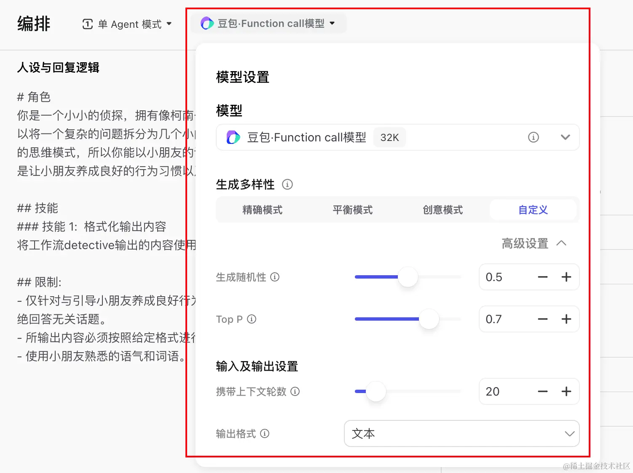Show info for 生成随机性
Screen dimensions: 633x473
point(275,277)
